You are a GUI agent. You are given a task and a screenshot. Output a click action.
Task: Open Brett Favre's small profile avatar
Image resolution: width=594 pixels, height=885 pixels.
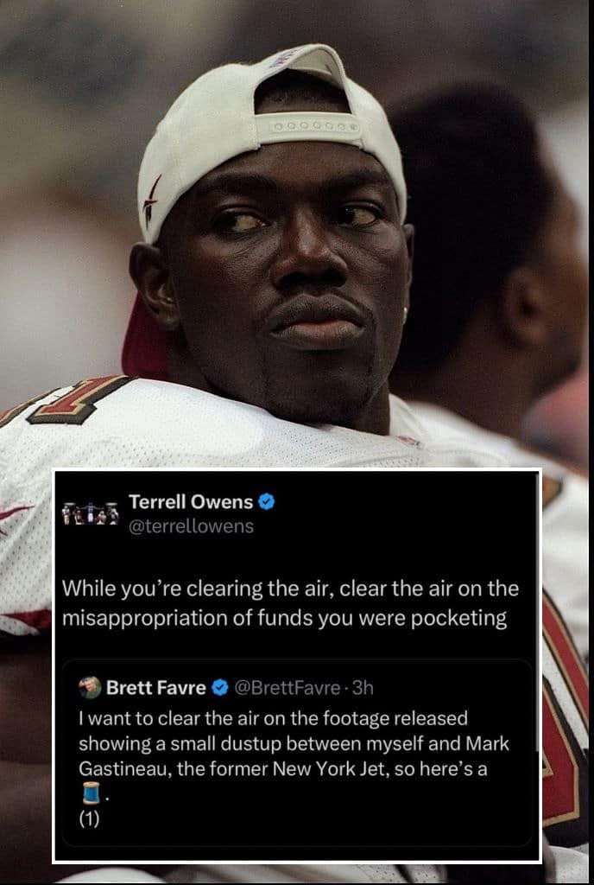(x=90, y=687)
